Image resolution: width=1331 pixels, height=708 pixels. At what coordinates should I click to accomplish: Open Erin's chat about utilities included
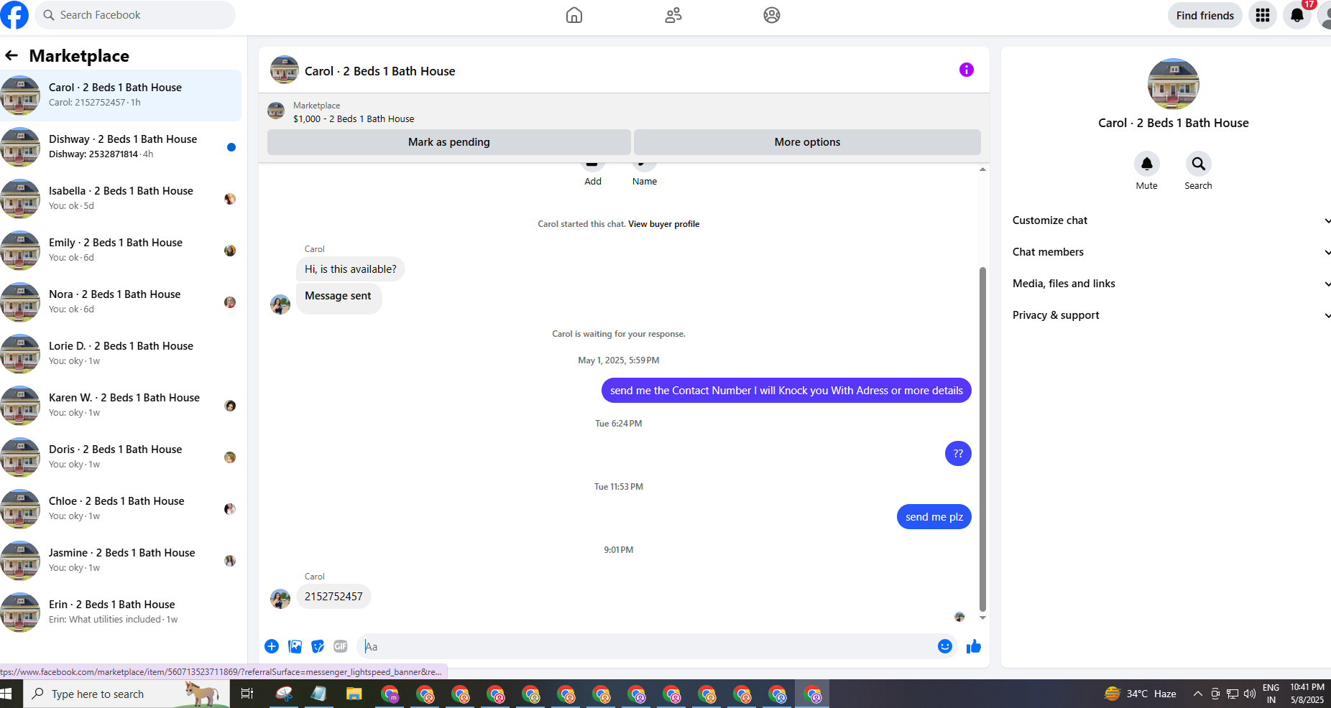click(121, 612)
